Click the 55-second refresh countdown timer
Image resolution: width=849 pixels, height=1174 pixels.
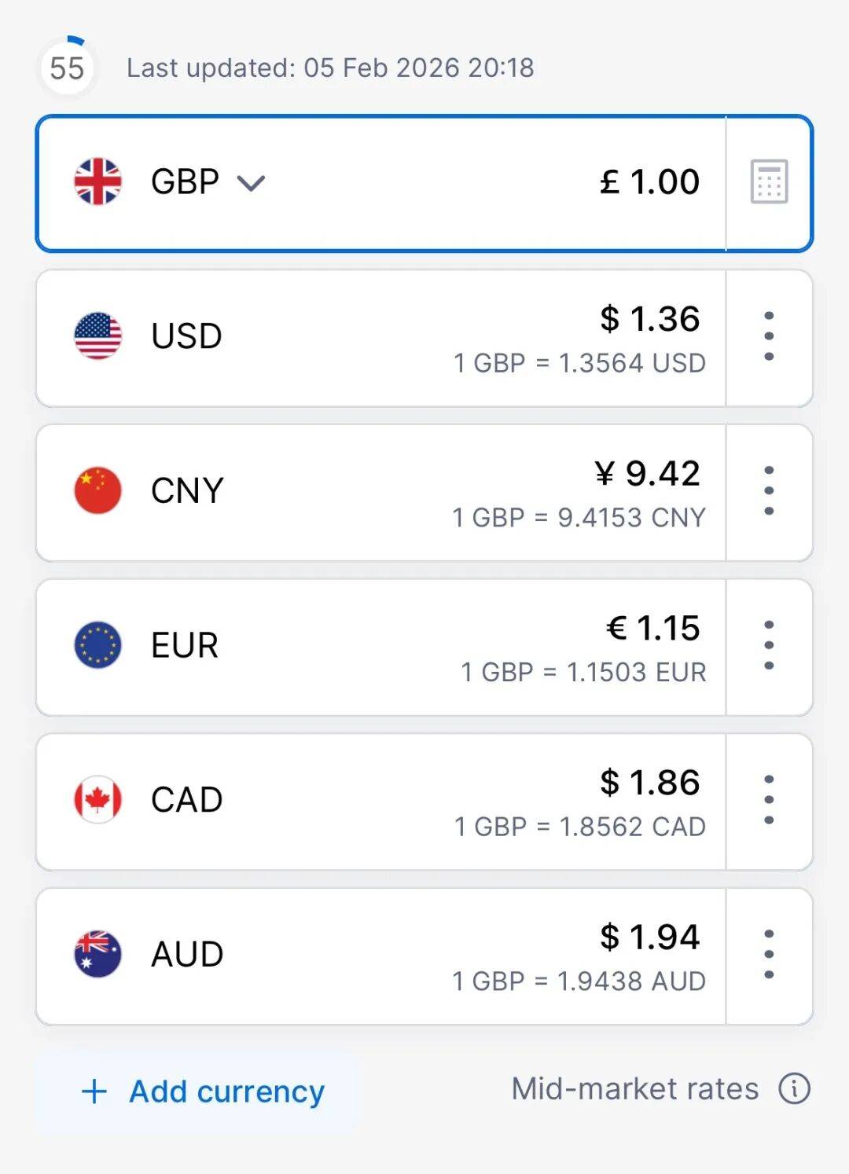(x=67, y=68)
